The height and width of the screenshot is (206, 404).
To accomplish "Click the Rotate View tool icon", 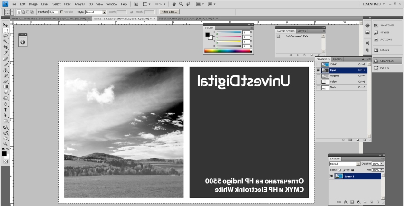I will pyautogui.click(x=188, y=4).
